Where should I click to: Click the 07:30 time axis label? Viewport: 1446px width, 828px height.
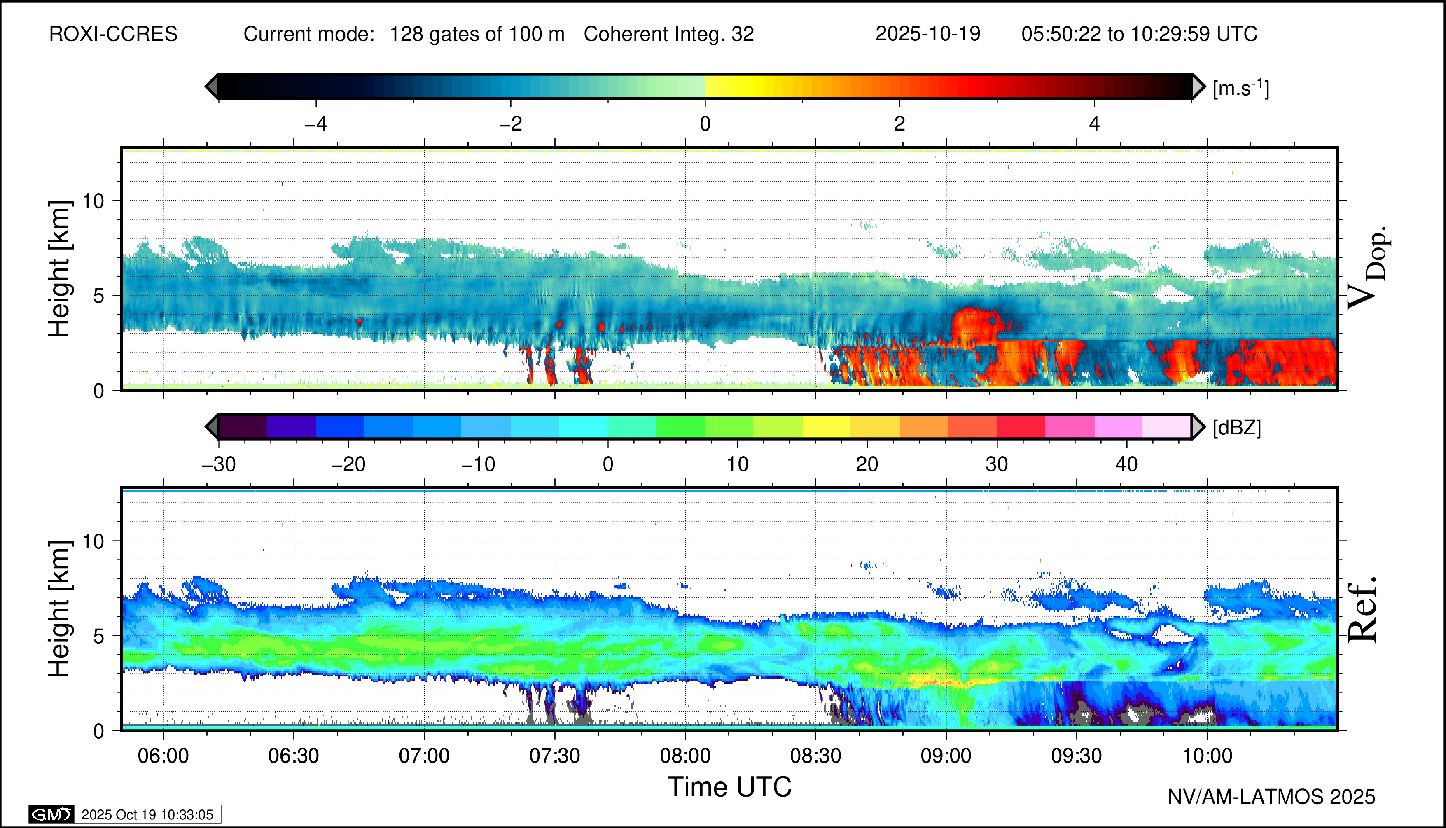point(555,756)
